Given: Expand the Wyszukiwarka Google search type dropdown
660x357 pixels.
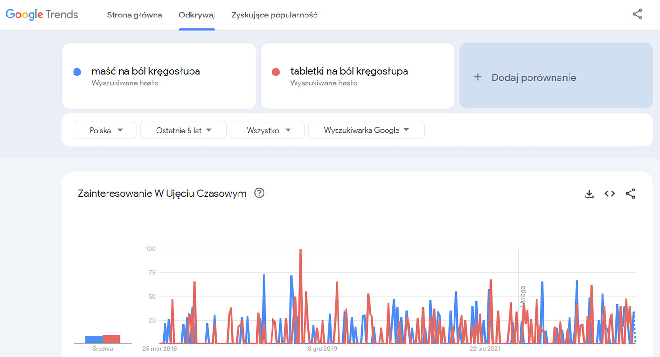Looking at the screenshot, I should pyautogui.click(x=366, y=130).
